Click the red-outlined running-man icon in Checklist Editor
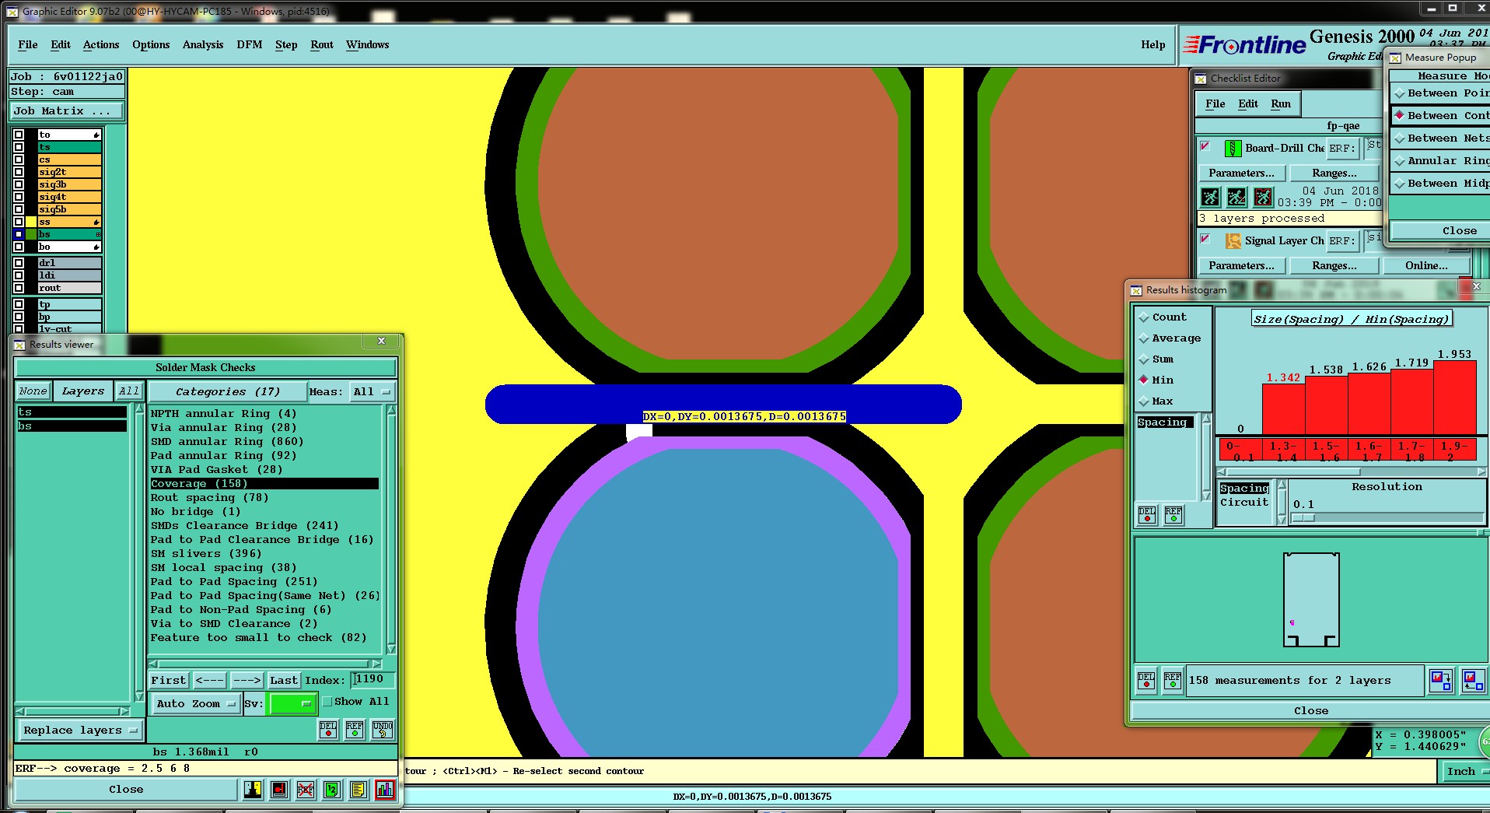1490x813 pixels. tap(1264, 197)
